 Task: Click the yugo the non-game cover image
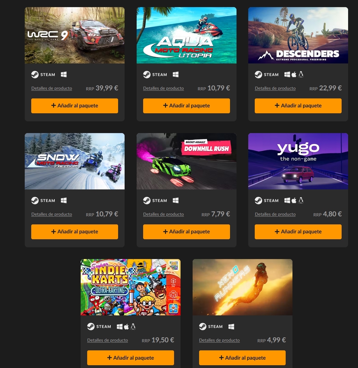[x=298, y=161]
